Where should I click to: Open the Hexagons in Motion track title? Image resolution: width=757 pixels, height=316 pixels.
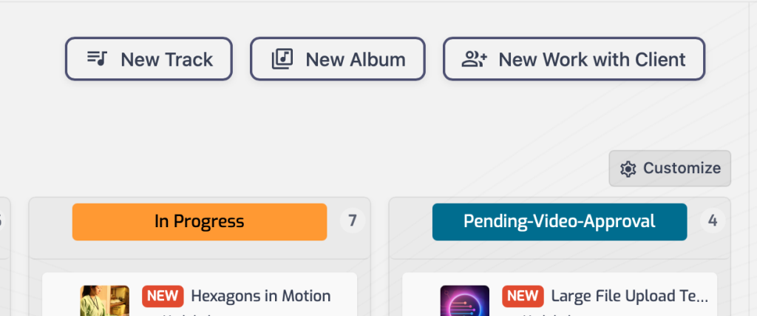pyautogui.click(x=261, y=297)
